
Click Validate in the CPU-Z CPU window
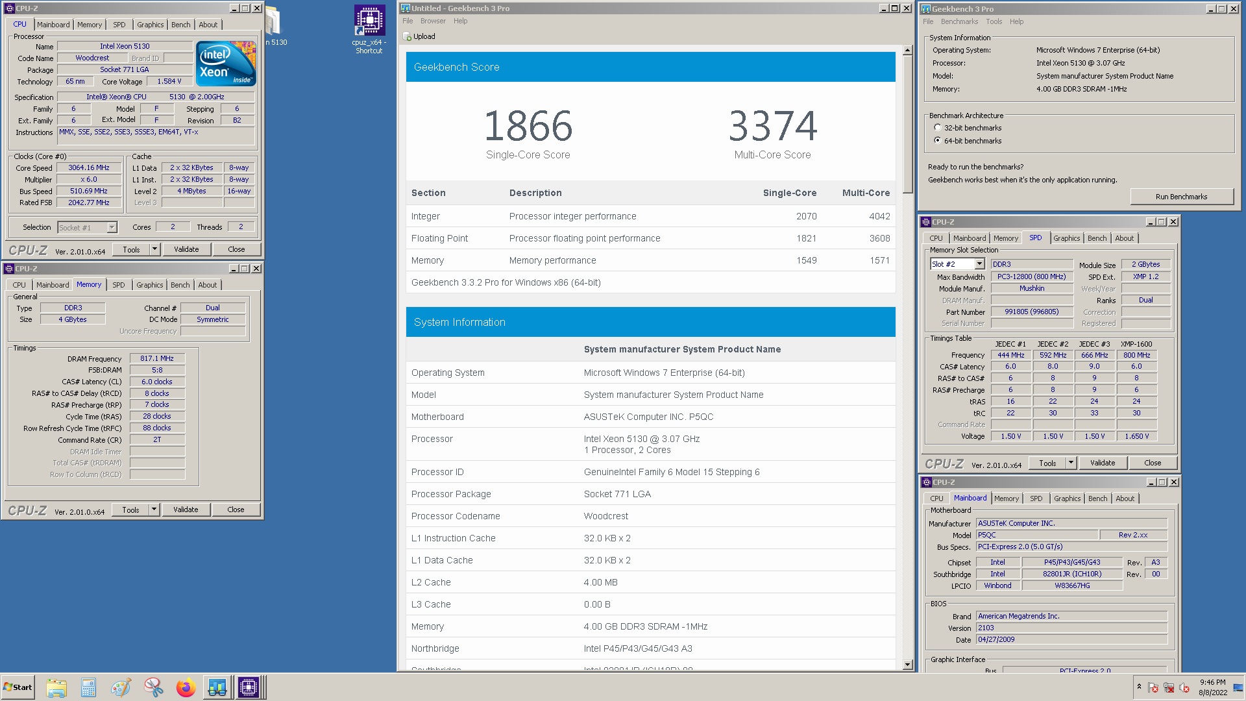186,249
